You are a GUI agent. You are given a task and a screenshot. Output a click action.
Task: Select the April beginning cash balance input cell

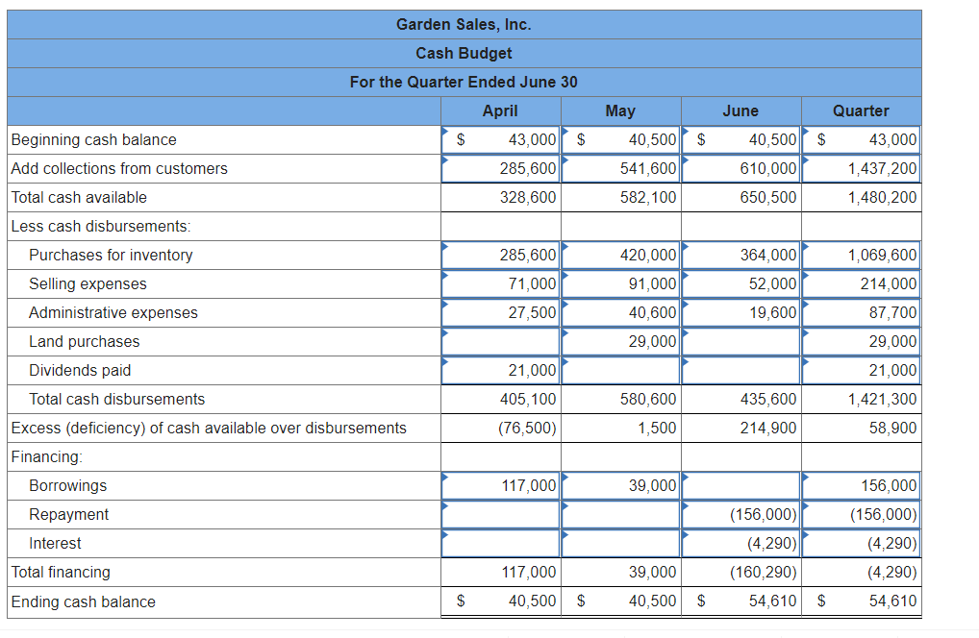click(500, 139)
